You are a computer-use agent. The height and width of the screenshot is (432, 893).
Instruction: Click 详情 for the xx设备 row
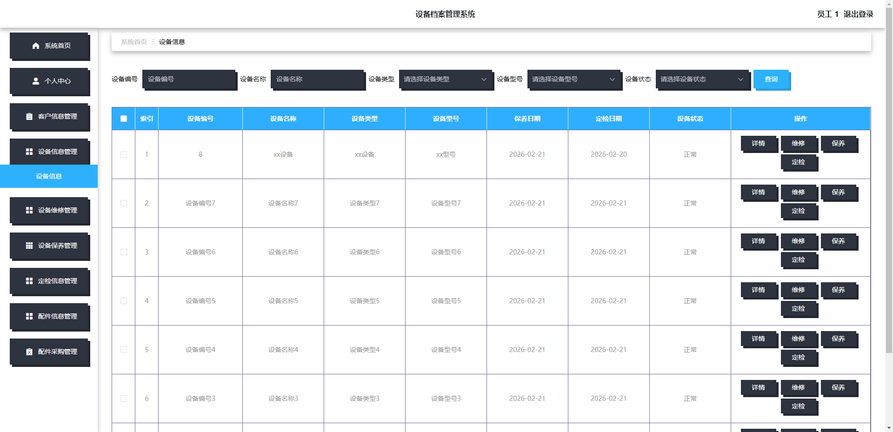pyautogui.click(x=759, y=143)
